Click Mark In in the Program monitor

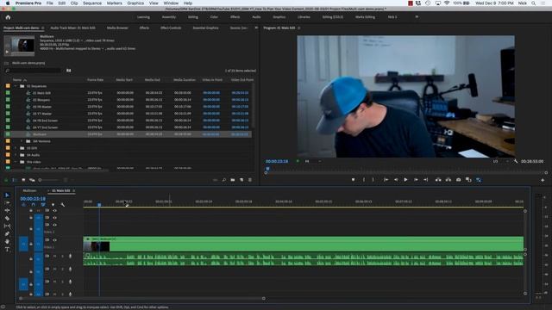pyautogui.click(x=364, y=180)
